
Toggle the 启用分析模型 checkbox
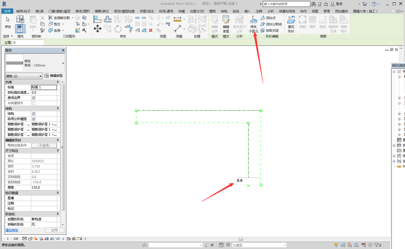point(34,119)
